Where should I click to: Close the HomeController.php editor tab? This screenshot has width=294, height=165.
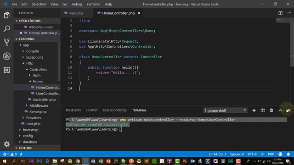coord(139,13)
